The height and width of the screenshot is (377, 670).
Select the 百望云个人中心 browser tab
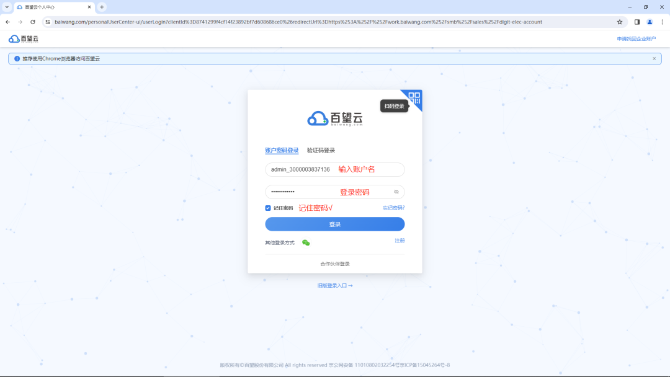pos(54,7)
